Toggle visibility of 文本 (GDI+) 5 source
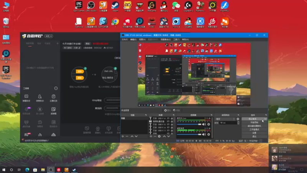The height and width of the screenshot is (173, 307). [168, 124]
